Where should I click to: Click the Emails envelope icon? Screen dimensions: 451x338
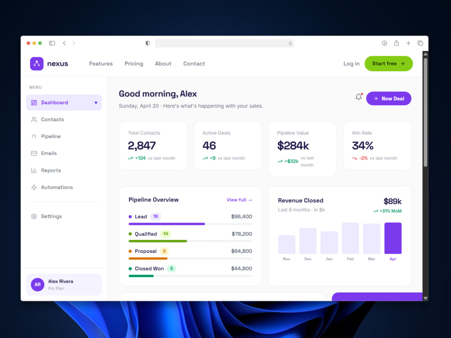pyautogui.click(x=34, y=153)
